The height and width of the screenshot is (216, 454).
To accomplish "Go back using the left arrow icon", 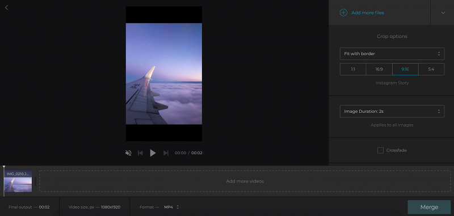I will coord(7,7).
